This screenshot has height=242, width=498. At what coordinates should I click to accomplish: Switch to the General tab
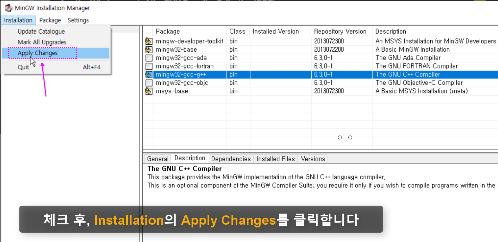click(x=158, y=159)
